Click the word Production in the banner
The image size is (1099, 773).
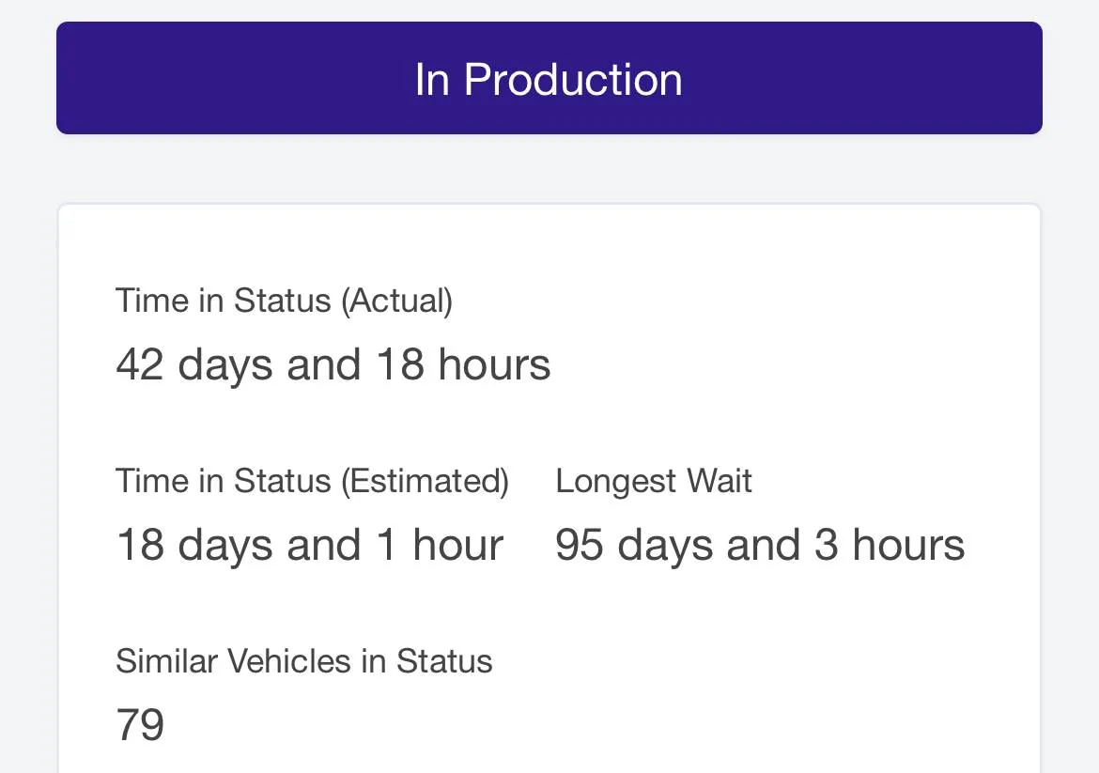coord(573,79)
